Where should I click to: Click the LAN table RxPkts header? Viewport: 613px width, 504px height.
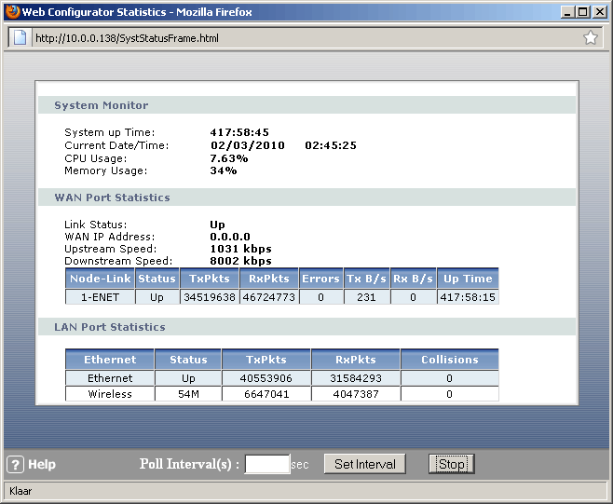point(355,360)
